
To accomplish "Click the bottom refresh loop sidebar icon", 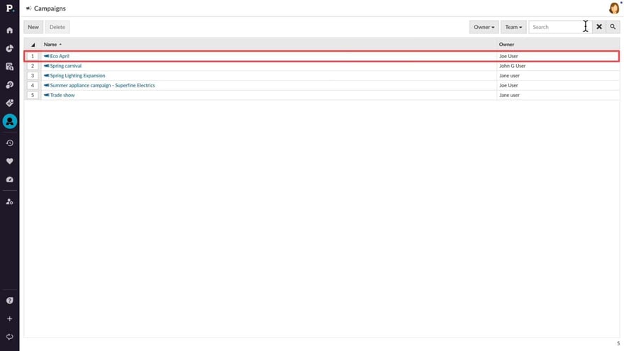I will (x=9, y=337).
